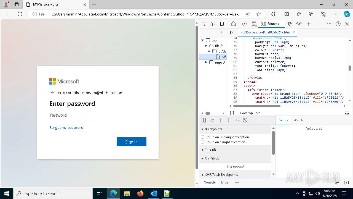
Task: Toggle device emulation in DevTools
Action: (213, 24)
